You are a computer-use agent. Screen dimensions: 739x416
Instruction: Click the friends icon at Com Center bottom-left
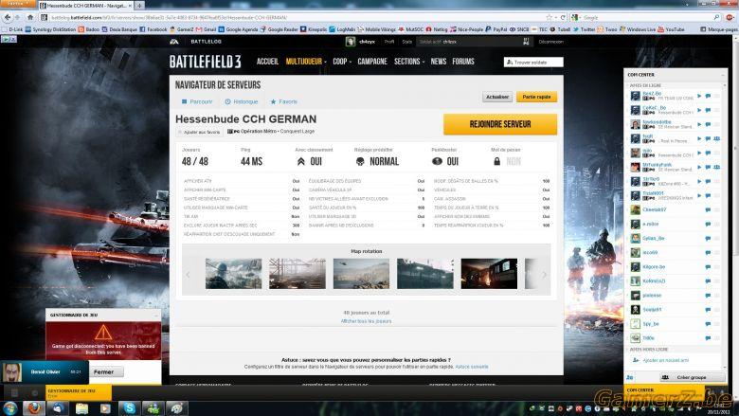[x=630, y=377]
